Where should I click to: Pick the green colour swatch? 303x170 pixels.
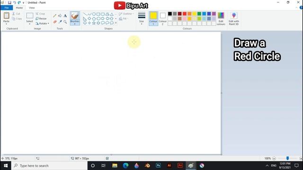pyautogui.click(x=199, y=14)
